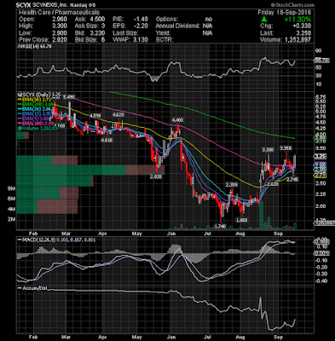The width and height of the screenshot is (335, 341).
Task: Click 'Jun' label below the Accum/Dist panel
Action: click(x=171, y=337)
